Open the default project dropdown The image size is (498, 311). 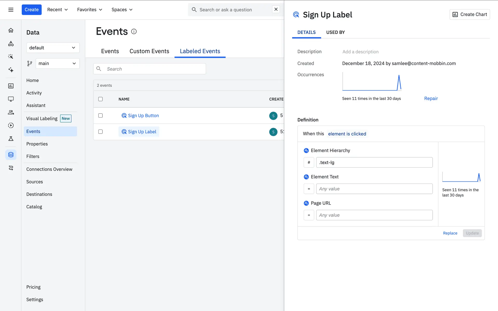coord(53,48)
